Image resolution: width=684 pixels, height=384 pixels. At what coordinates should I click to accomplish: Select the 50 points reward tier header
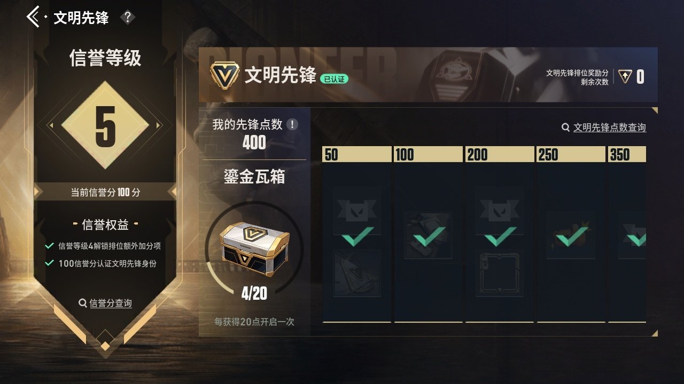(x=357, y=154)
